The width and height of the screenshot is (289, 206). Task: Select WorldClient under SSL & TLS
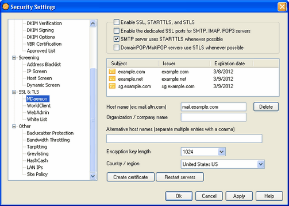(x=38, y=106)
